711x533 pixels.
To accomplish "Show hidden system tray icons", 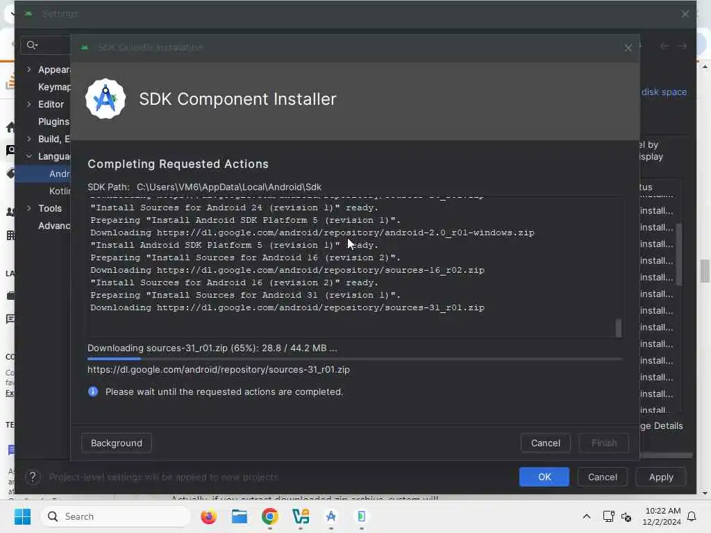I will click(x=586, y=516).
